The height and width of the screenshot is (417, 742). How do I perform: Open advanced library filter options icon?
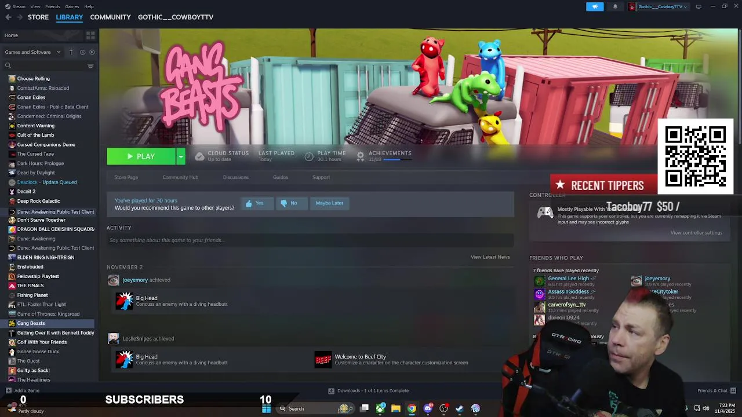[x=90, y=65]
